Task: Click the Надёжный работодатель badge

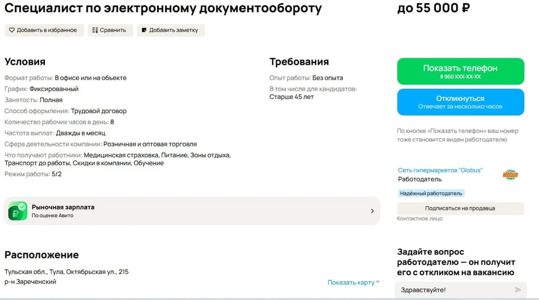Action: point(431,194)
